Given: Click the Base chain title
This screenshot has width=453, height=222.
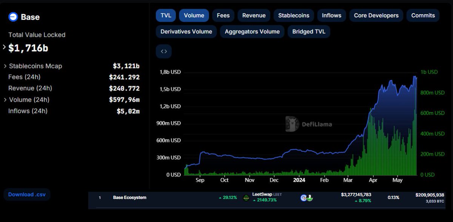Looking at the screenshot, I should pyautogui.click(x=30, y=17).
